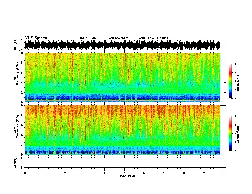The height and width of the screenshot is (194, 252).
Task: Click the "-3" label on ch.1 color bar
Action: pos(235,64)
